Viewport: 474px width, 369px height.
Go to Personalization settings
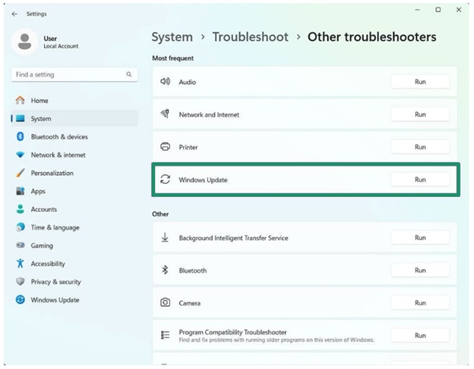(52, 174)
